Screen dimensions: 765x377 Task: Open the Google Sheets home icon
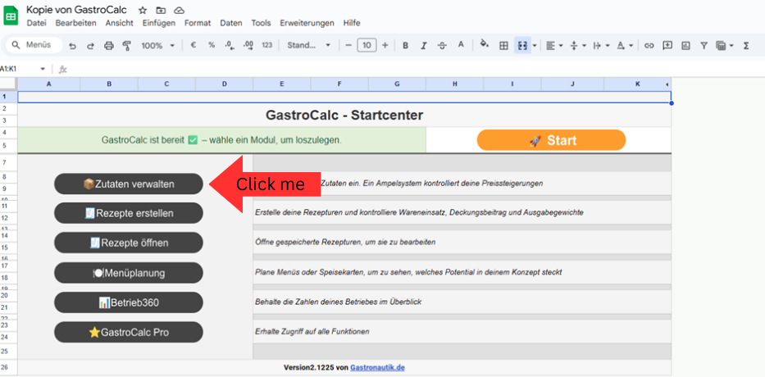click(x=11, y=16)
